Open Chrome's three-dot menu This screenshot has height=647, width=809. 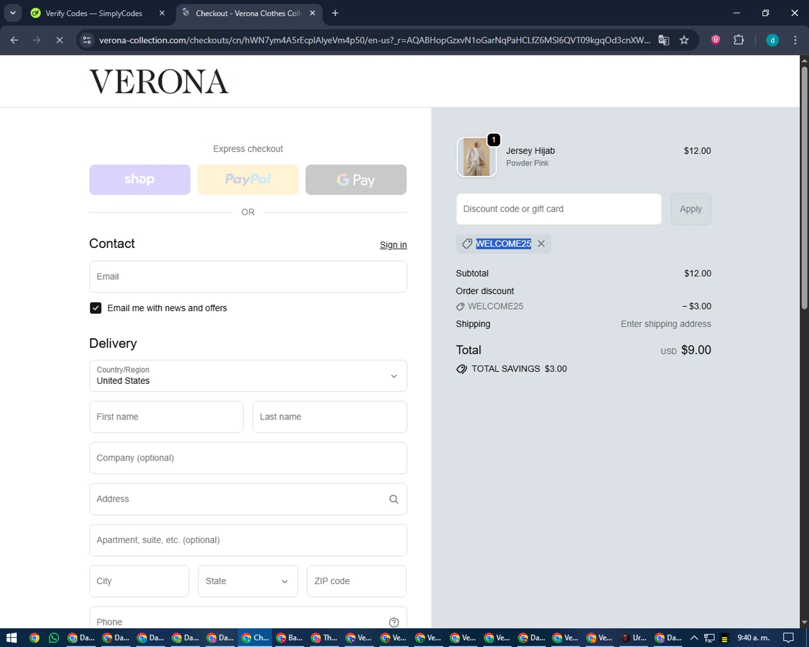tap(795, 40)
